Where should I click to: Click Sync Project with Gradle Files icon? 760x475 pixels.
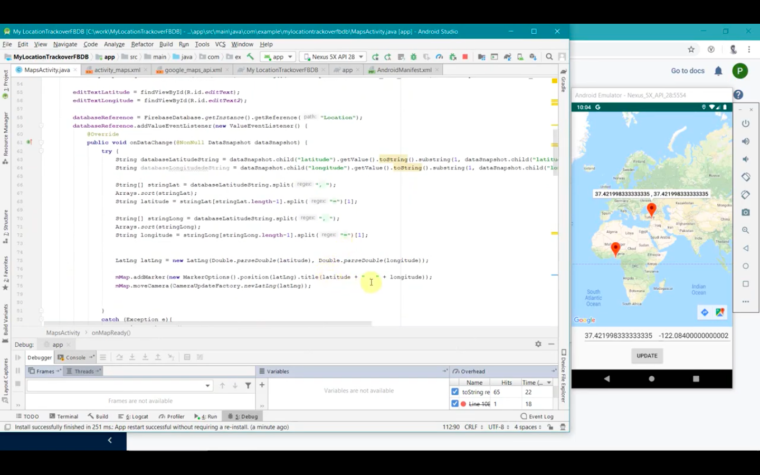pos(507,56)
